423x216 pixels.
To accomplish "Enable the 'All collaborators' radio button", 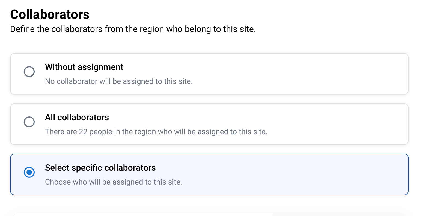I will (x=29, y=122).
